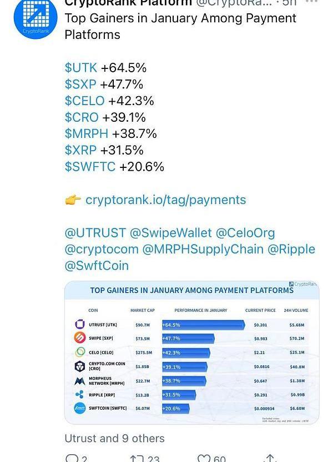Open the @SwipeWallet profile mention
333x462 pixels.
[x=171, y=233]
